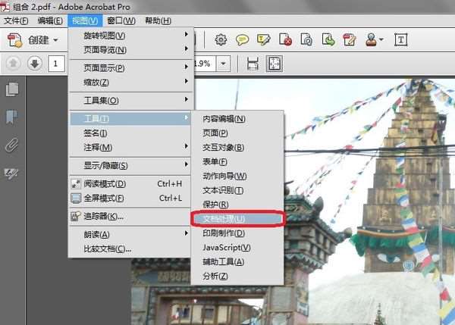Click the extract pages icon
The height and width of the screenshot is (325, 455).
[328, 39]
